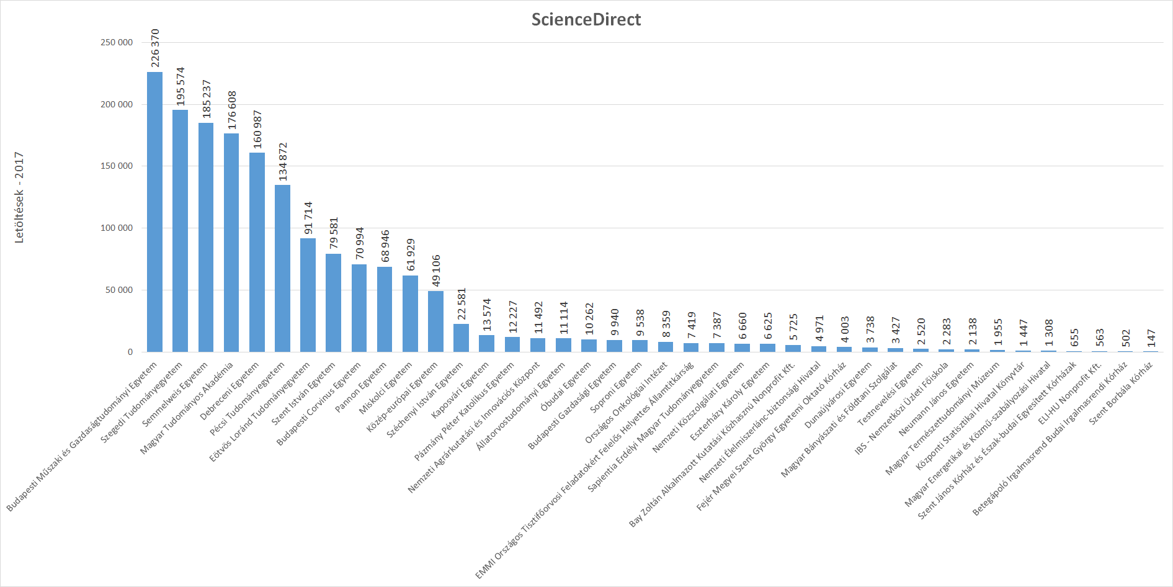Click the data label 9 940

point(614,323)
